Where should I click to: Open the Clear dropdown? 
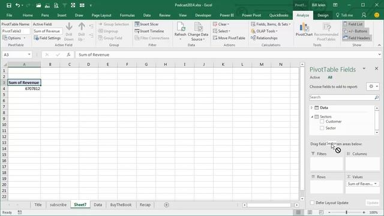[221, 24]
